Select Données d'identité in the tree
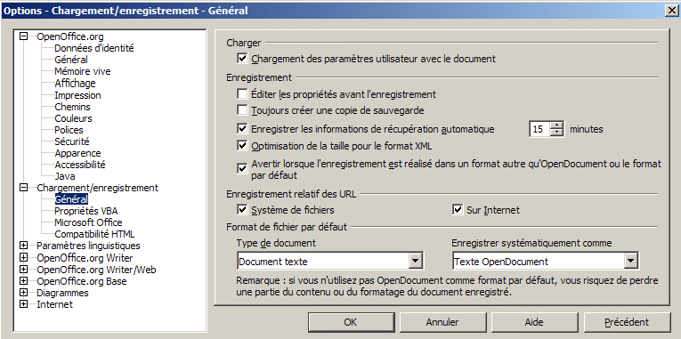This screenshot has height=339, width=681. click(93, 48)
